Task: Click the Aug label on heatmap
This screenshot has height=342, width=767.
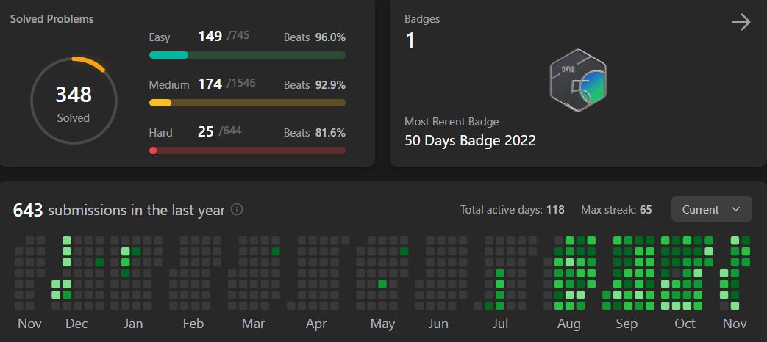Action: tap(568, 324)
